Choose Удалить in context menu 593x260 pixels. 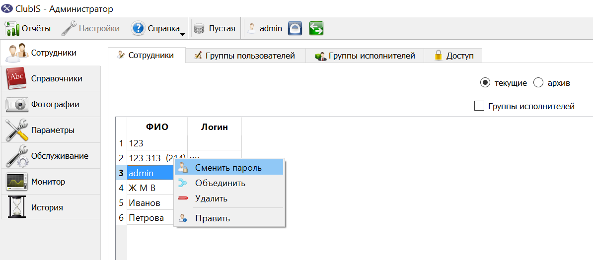point(229,198)
